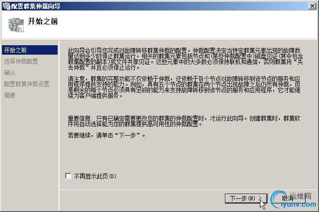Select the highlighted 开始之前 step in sidebar
Image resolution: width=319 pixels, height=212 pixels.
point(30,50)
